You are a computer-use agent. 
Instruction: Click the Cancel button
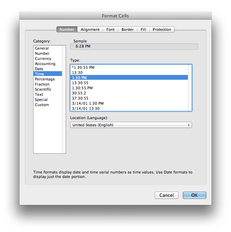point(166,195)
